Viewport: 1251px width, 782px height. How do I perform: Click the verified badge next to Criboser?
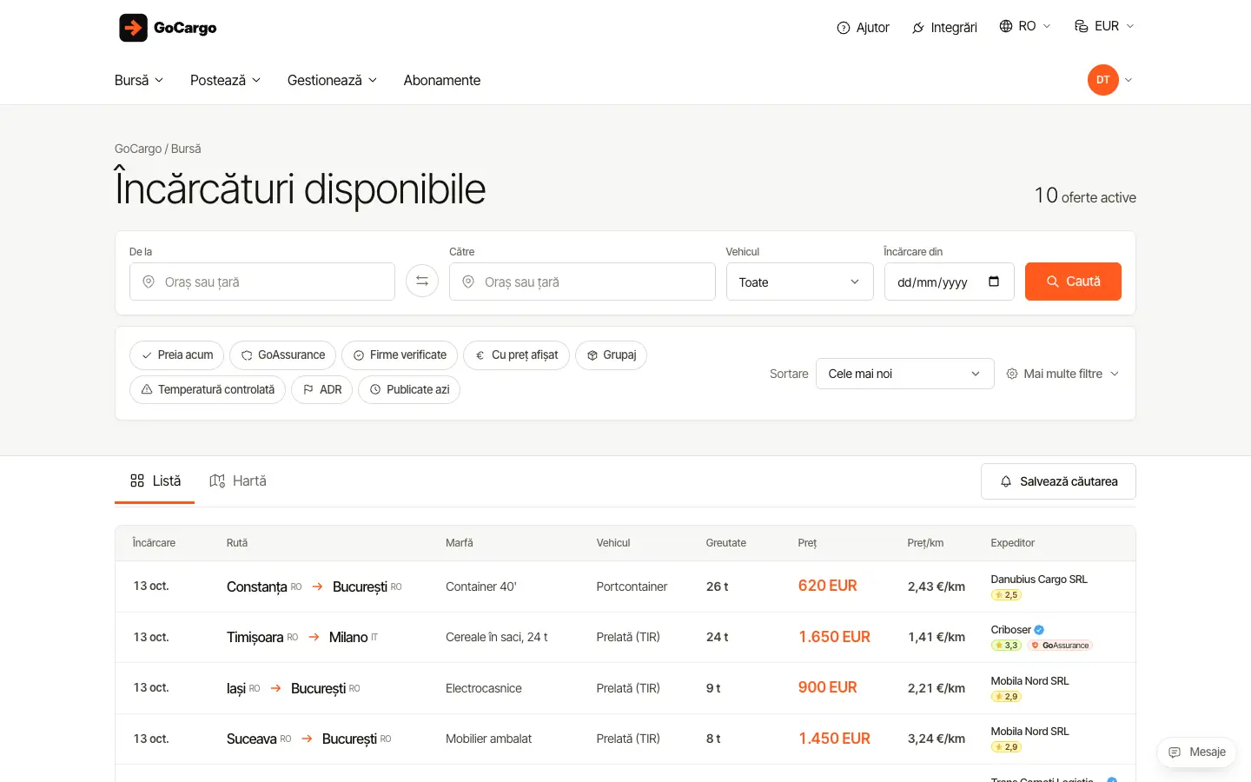click(x=1039, y=630)
